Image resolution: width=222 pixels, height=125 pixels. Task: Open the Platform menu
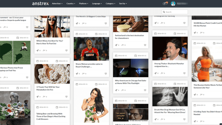84,4
